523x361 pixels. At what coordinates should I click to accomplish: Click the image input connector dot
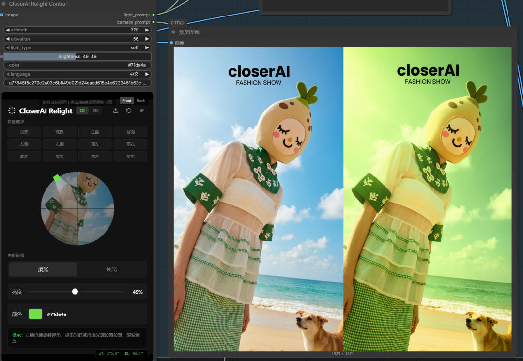point(2,15)
